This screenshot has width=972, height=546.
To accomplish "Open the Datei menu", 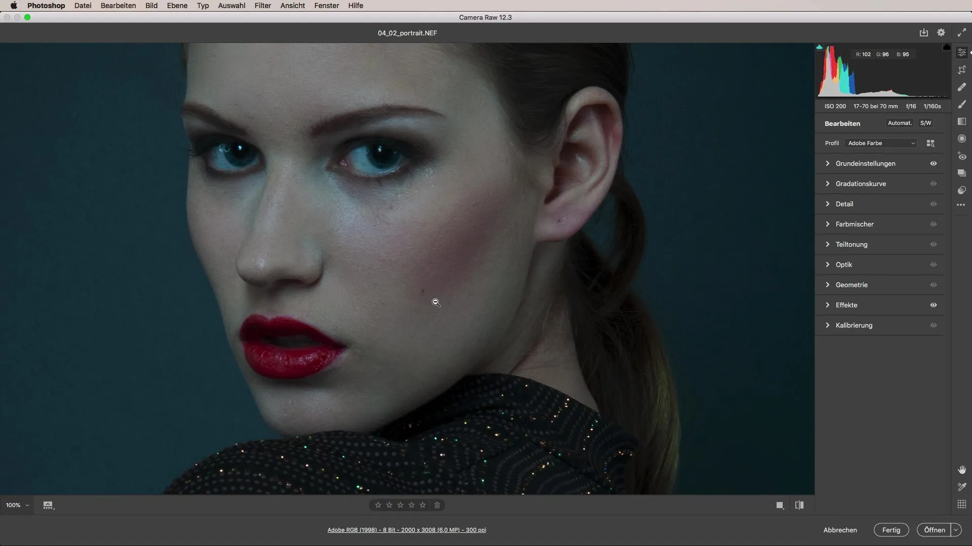I will coord(83,6).
